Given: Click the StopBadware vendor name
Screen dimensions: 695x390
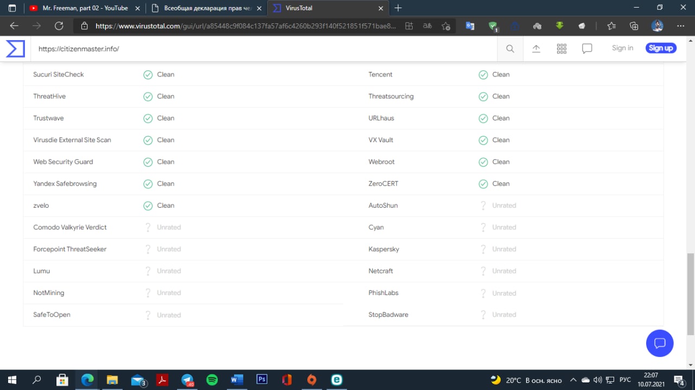Looking at the screenshot, I should point(388,315).
